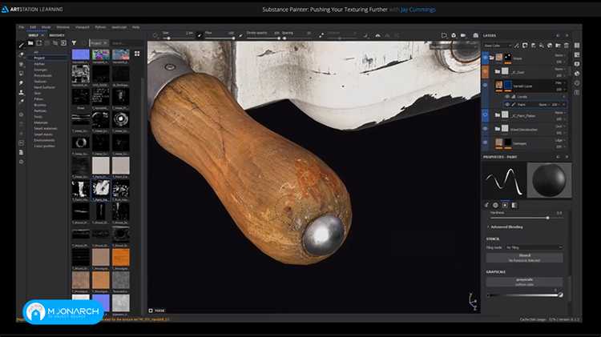601x337 pixels.
Task: Open the Viewport menu
Action: point(82,27)
